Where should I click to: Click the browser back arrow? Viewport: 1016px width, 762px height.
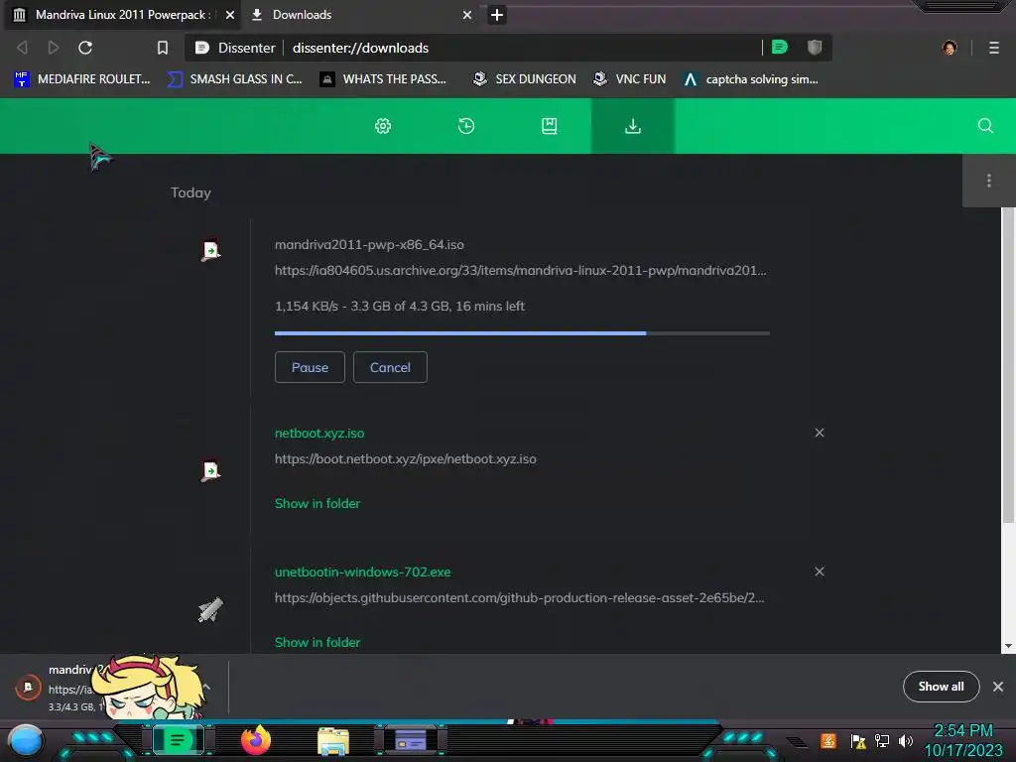[22, 48]
